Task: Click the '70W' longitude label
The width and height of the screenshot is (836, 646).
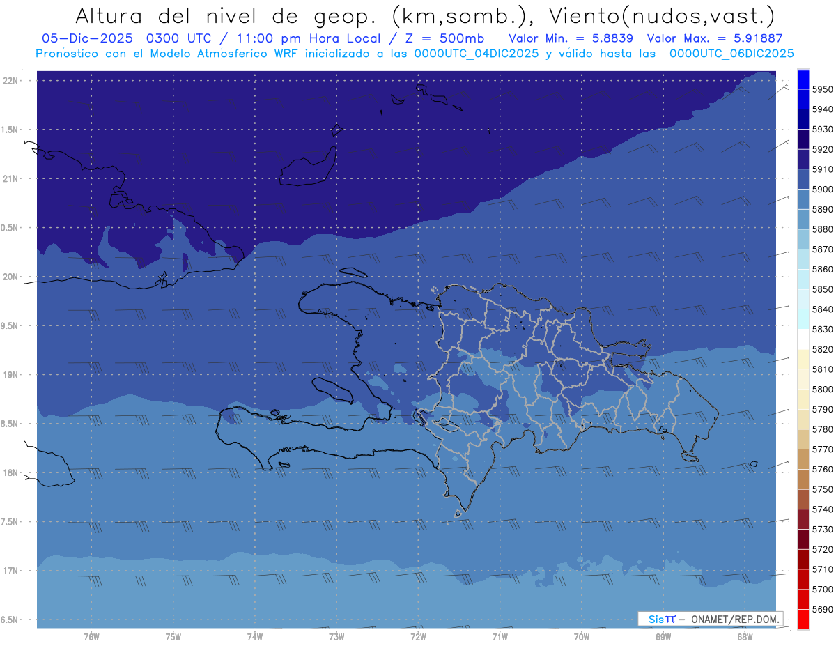Action: pos(582,637)
